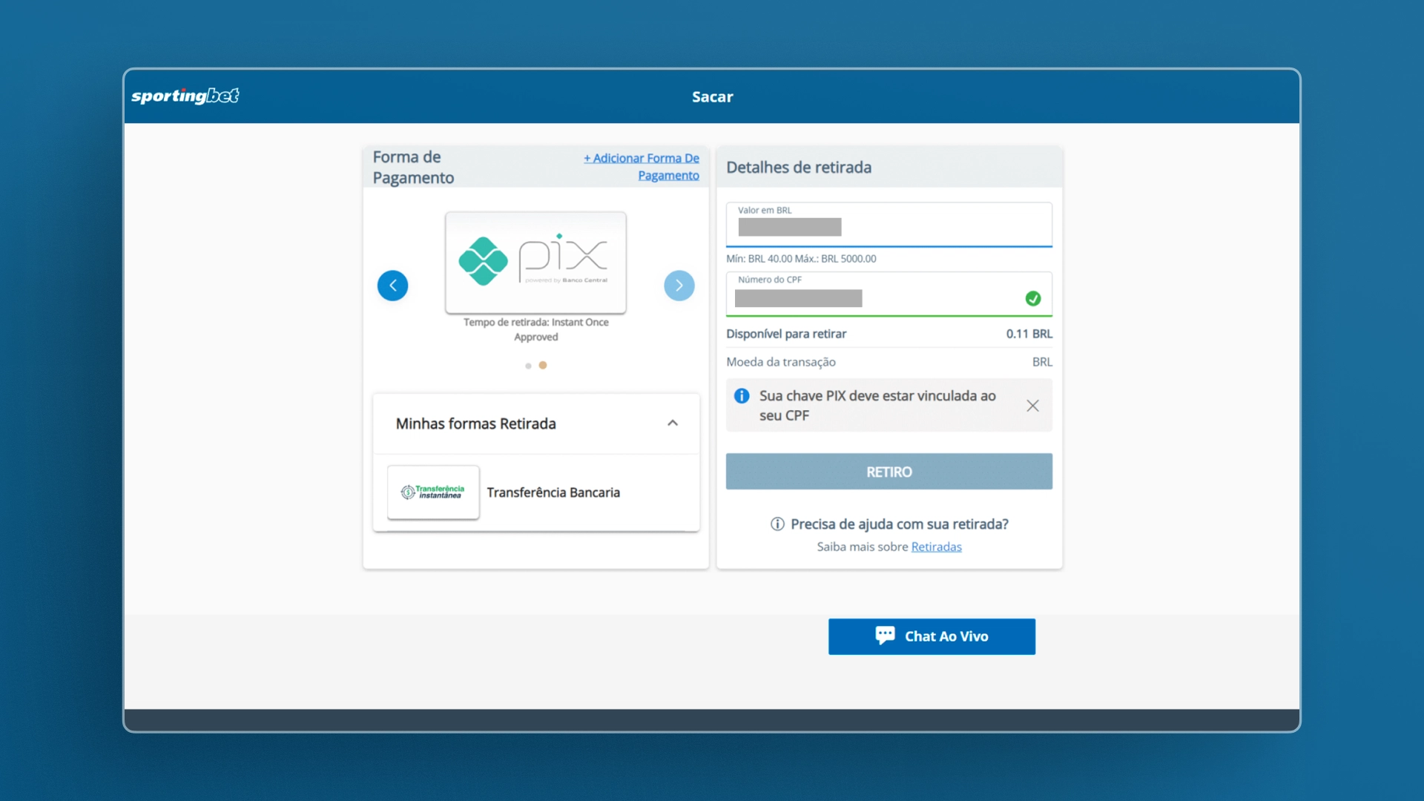Viewport: 1424px width, 801px height.
Task: Select the PIX payment card
Action: (535, 262)
